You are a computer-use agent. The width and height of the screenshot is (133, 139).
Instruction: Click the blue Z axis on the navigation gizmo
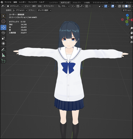[127, 15]
